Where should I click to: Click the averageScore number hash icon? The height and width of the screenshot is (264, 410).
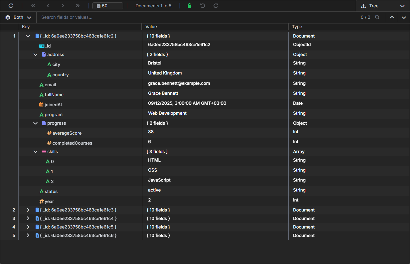(49, 133)
